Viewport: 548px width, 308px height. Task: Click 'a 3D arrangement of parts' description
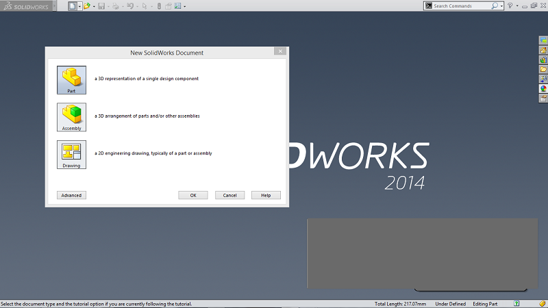(147, 116)
